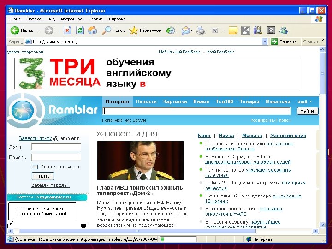This screenshot has height=249, width=332.
Task: Expand the toolbar chevron next to Links (Ссылки)
Action: click(323, 40)
